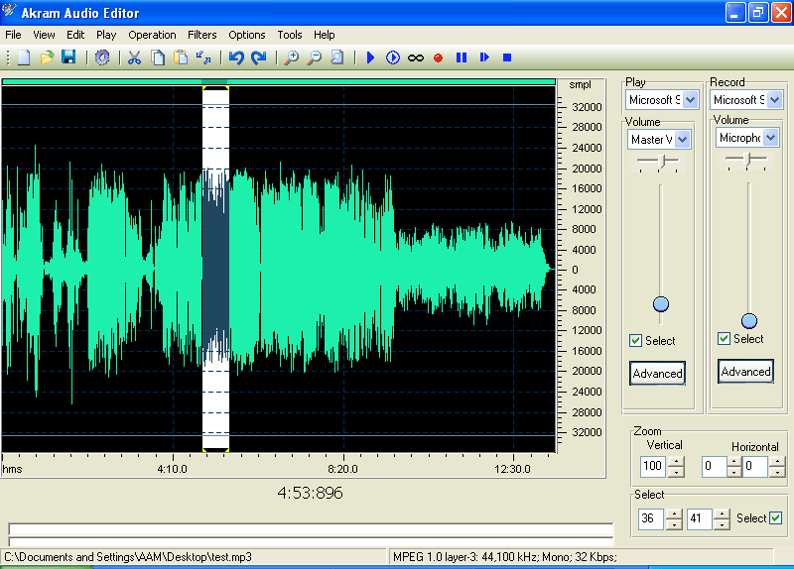Open the Play device dropdown
The height and width of the screenshot is (569, 794).
pyautogui.click(x=690, y=100)
